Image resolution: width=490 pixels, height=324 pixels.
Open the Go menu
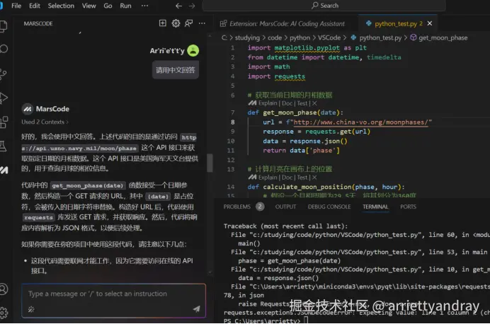(x=108, y=6)
